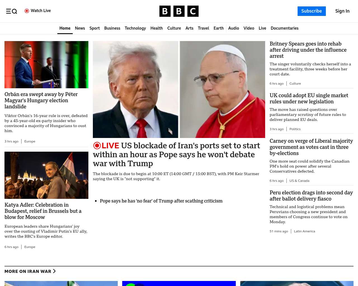
Task: Click the Subscribe button
Action: (x=312, y=11)
